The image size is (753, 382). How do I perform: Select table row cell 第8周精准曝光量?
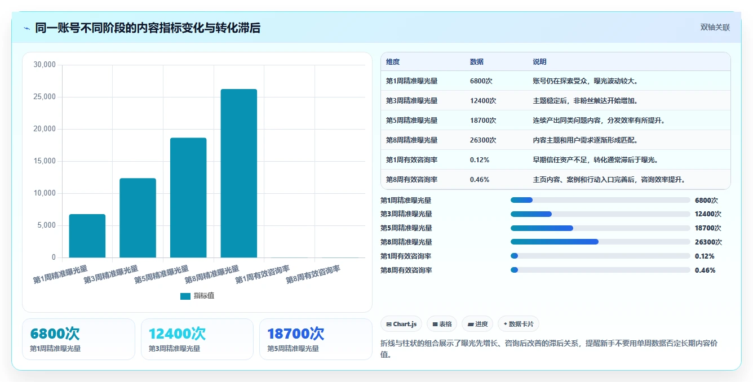[x=412, y=140]
